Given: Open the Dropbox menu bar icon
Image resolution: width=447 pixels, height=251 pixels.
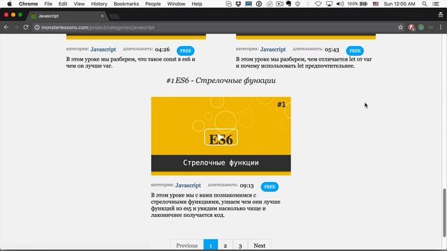Looking at the screenshot, I should pyautogui.click(x=238, y=4).
